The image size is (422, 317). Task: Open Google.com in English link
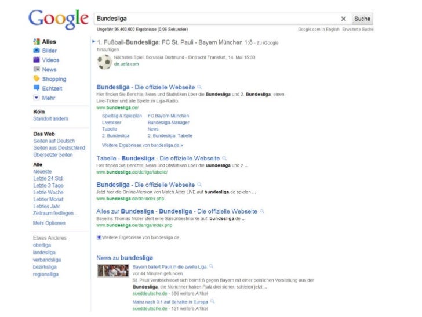pyautogui.click(x=319, y=30)
